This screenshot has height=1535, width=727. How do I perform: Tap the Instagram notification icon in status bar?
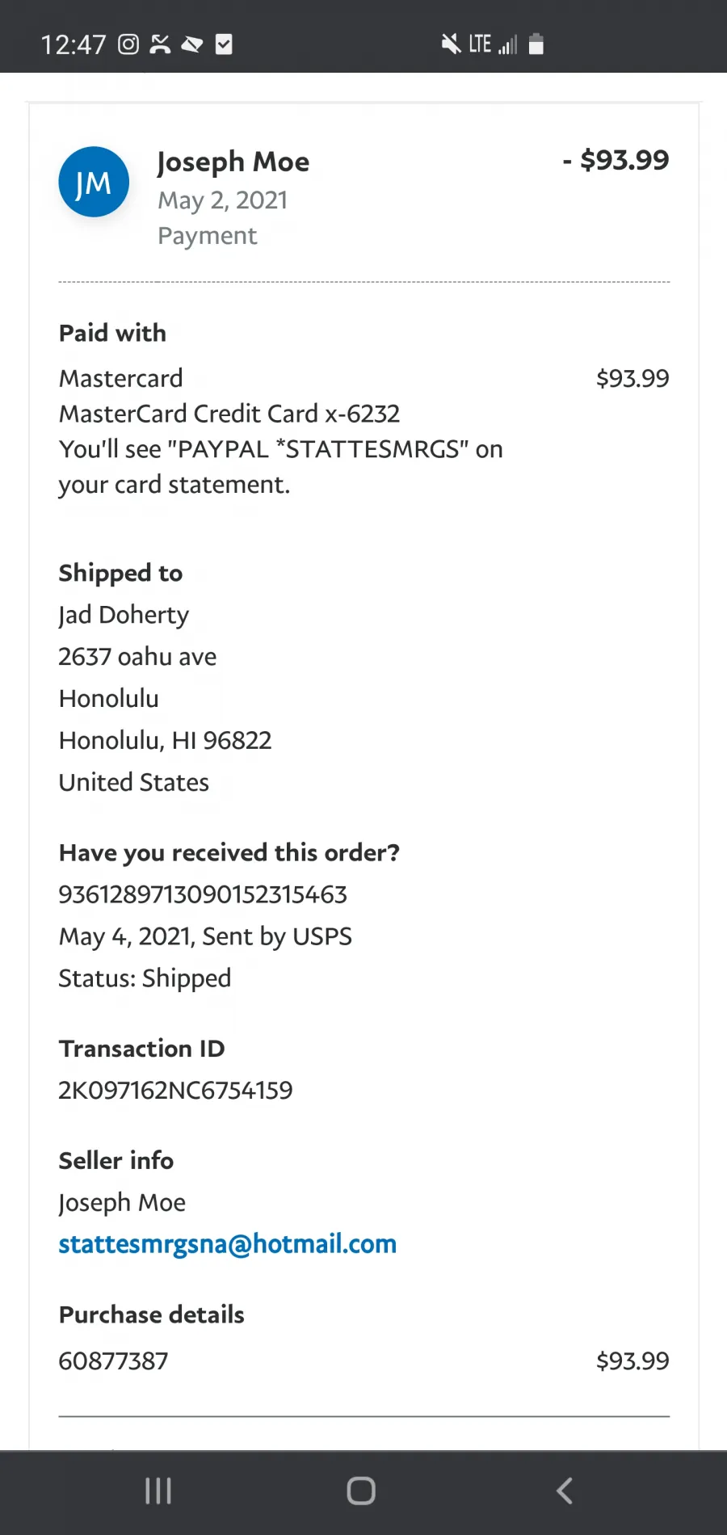tap(128, 44)
